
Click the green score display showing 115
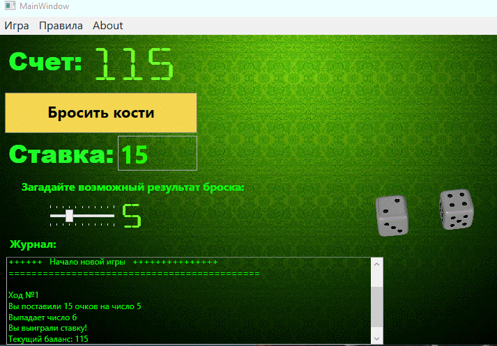click(x=133, y=65)
